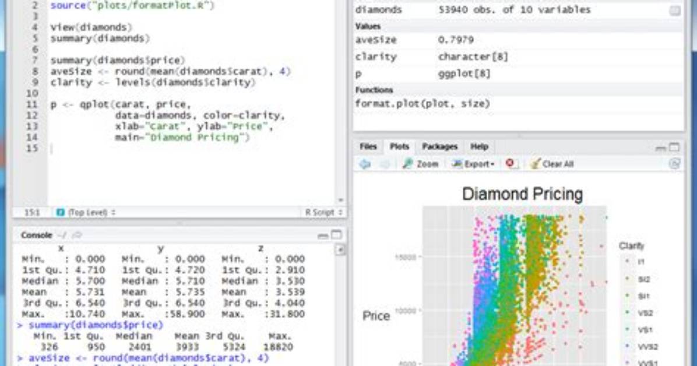Open the Help tab
The height and width of the screenshot is (366, 697).
[479, 146]
